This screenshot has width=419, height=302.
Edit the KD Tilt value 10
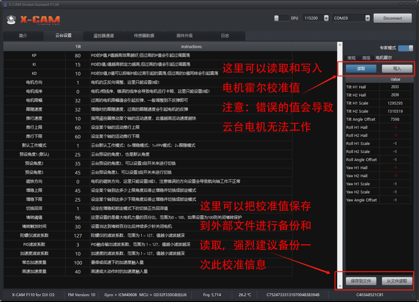[78, 73]
